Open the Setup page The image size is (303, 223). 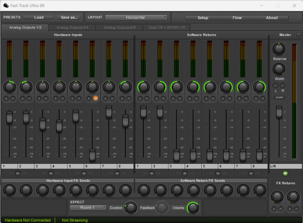203,18
